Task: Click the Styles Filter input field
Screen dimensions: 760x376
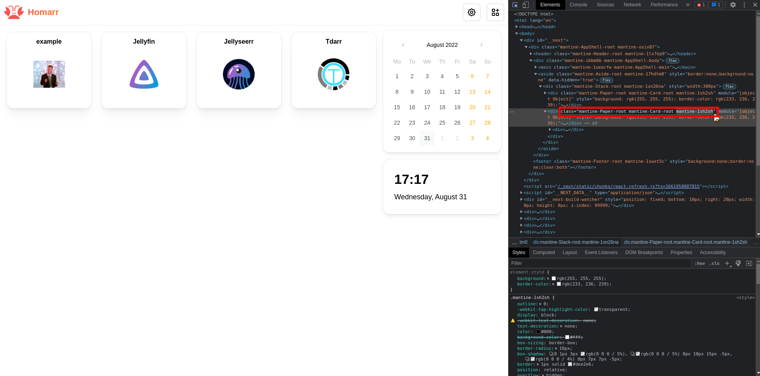Action: pyautogui.click(x=601, y=263)
